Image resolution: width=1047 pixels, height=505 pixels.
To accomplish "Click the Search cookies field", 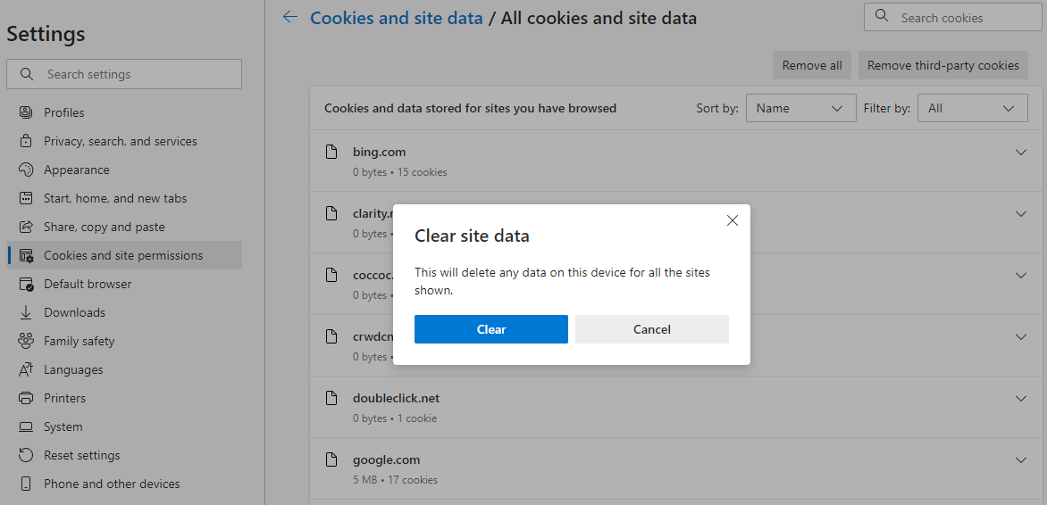I will click(x=953, y=17).
